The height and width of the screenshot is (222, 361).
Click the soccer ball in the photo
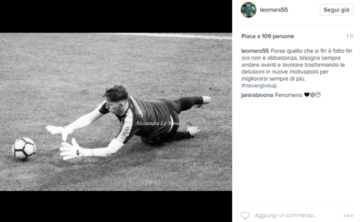[x=23, y=149]
